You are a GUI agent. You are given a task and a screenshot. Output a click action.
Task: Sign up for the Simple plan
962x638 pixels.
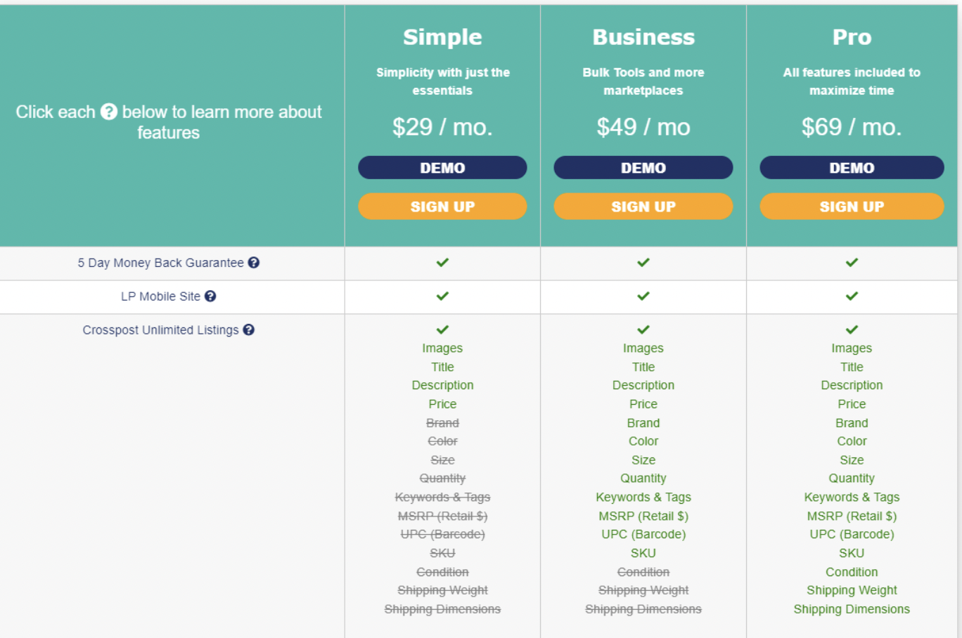pos(442,207)
